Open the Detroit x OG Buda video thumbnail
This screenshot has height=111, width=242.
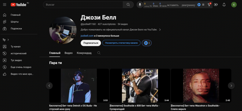pos(79,86)
